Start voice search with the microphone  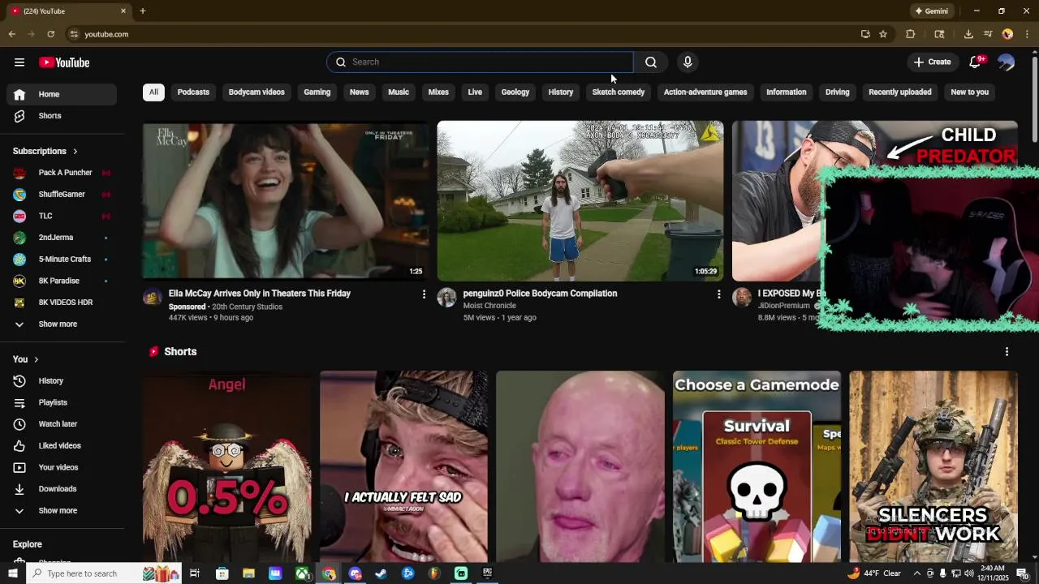pos(688,62)
